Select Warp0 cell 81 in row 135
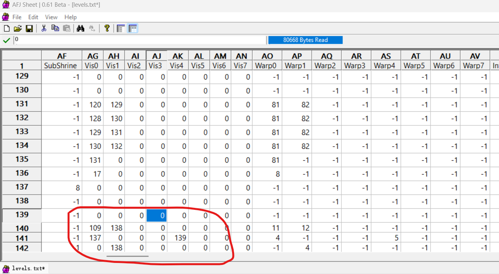 (x=267, y=160)
